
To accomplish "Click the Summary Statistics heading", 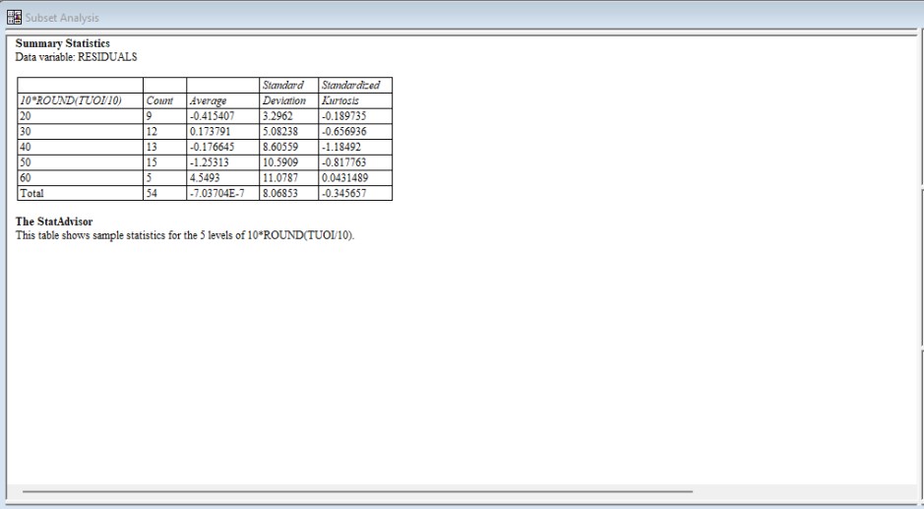I will click(x=62, y=43).
